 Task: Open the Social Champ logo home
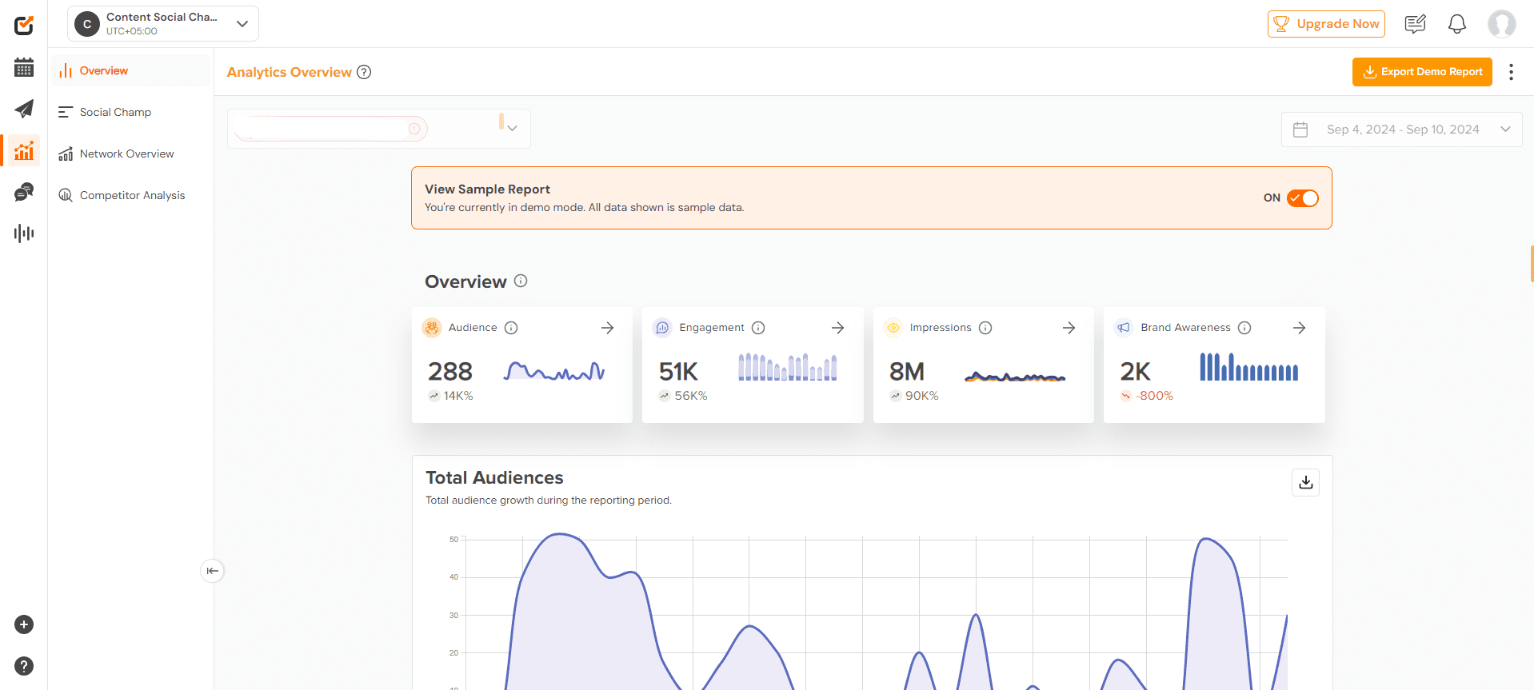[x=24, y=25]
